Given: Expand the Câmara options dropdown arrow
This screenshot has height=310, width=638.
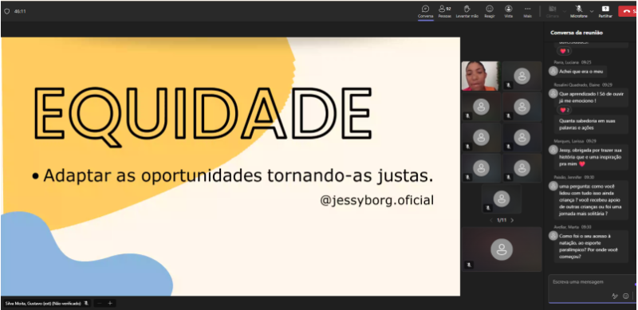Looking at the screenshot, I should 565,11.
